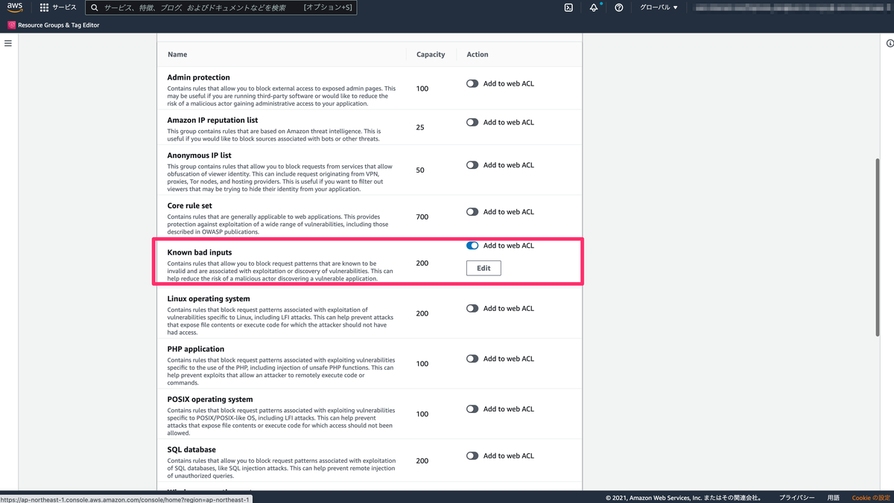Image resolution: width=894 pixels, height=503 pixels.
Task: Open the AWS home via the AWS logo
Action: click(x=15, y=7)
